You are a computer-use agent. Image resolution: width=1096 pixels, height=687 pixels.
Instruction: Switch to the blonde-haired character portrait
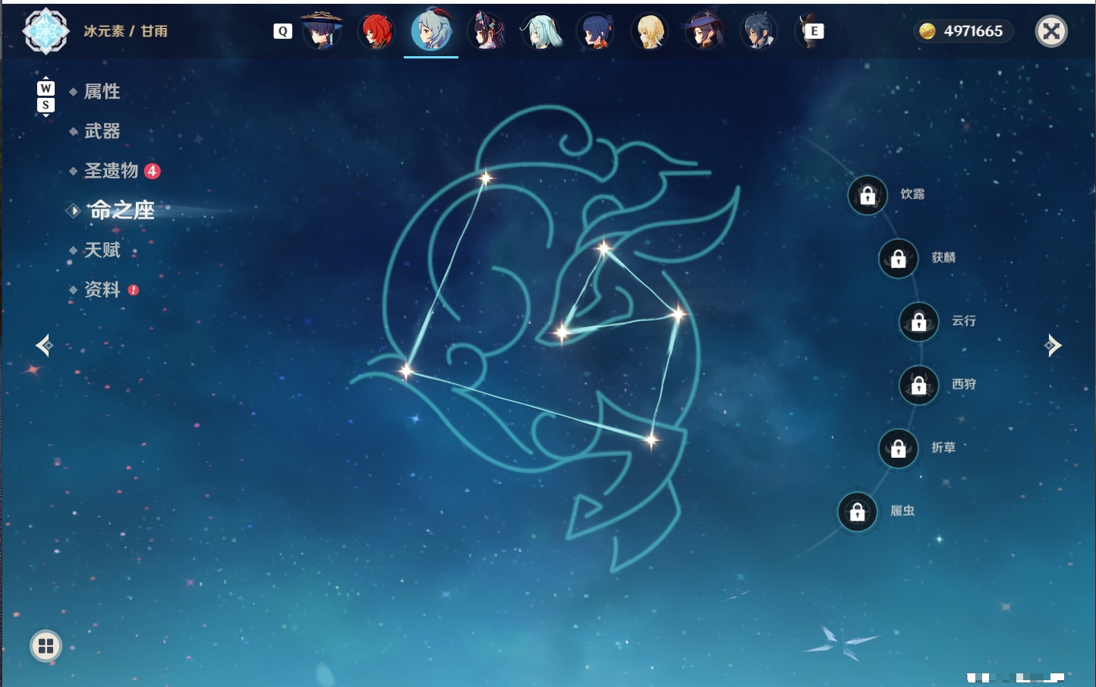650,31
